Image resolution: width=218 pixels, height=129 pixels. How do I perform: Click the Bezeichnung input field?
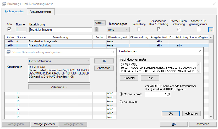tap(61, 30)
